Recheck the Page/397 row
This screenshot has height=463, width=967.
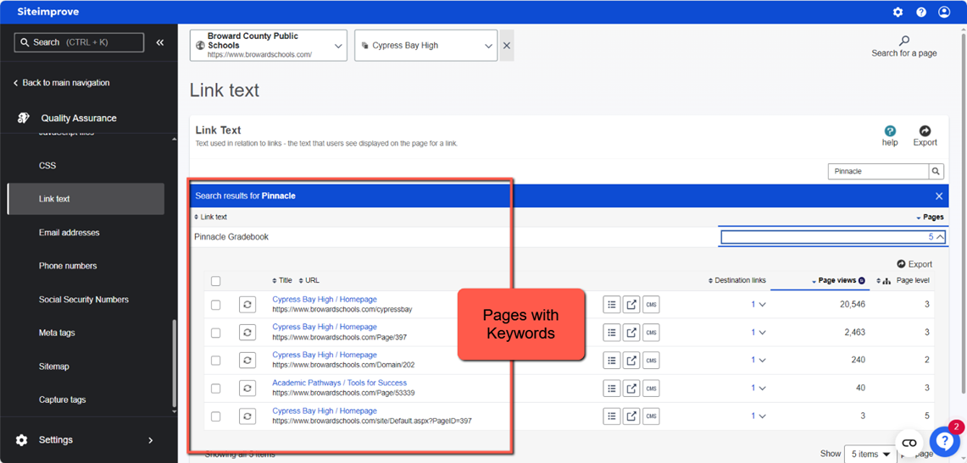click(x=247, y=332)
